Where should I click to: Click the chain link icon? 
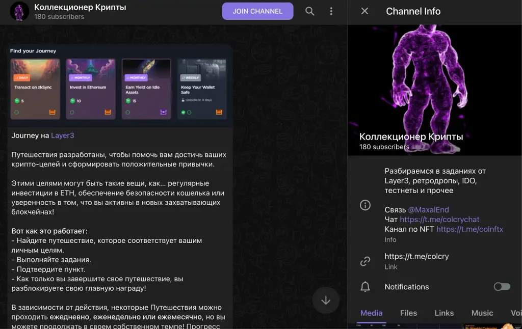(x=365, y=261)
